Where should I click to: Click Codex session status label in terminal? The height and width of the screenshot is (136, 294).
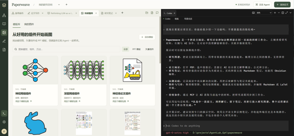pos(167,19)
